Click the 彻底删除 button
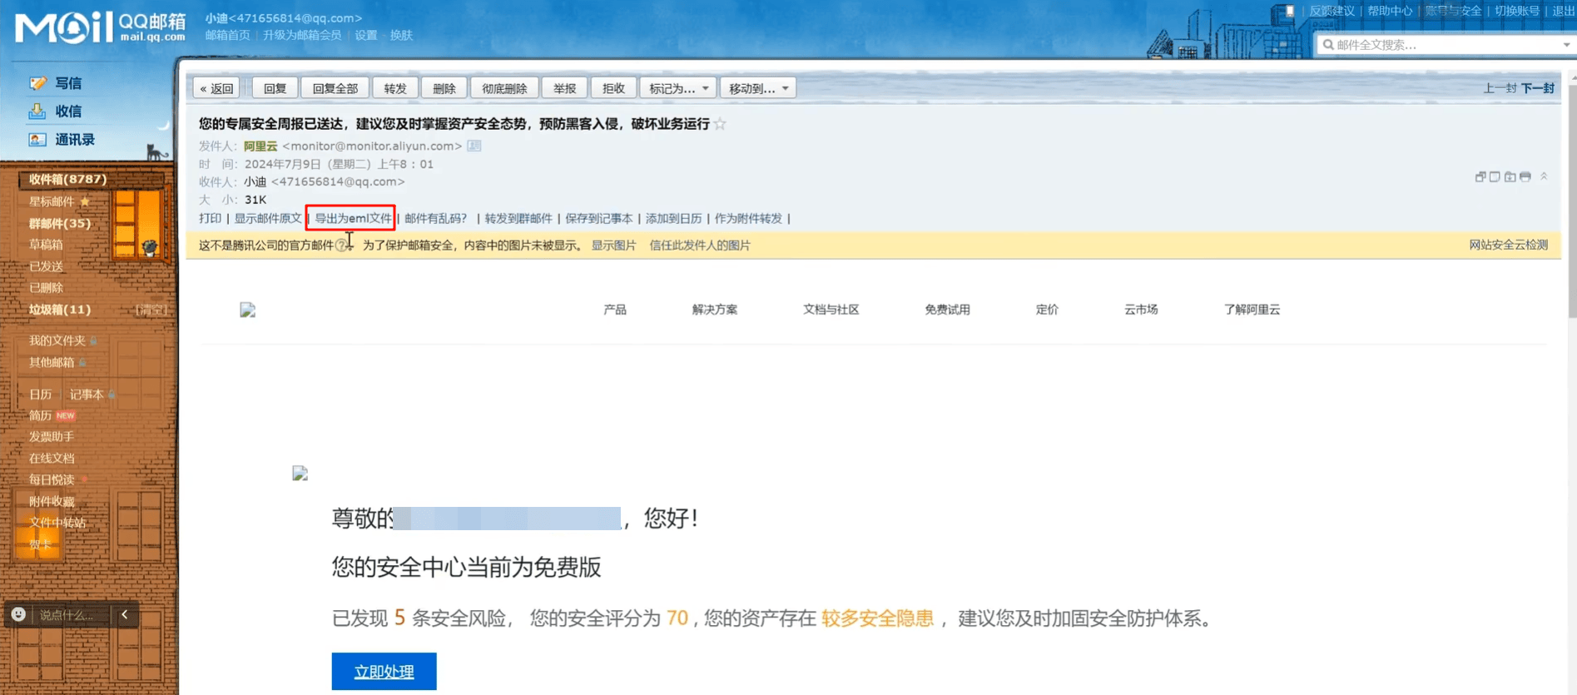The height and width of the screenshot is (695, 1577). pos(504,88)
